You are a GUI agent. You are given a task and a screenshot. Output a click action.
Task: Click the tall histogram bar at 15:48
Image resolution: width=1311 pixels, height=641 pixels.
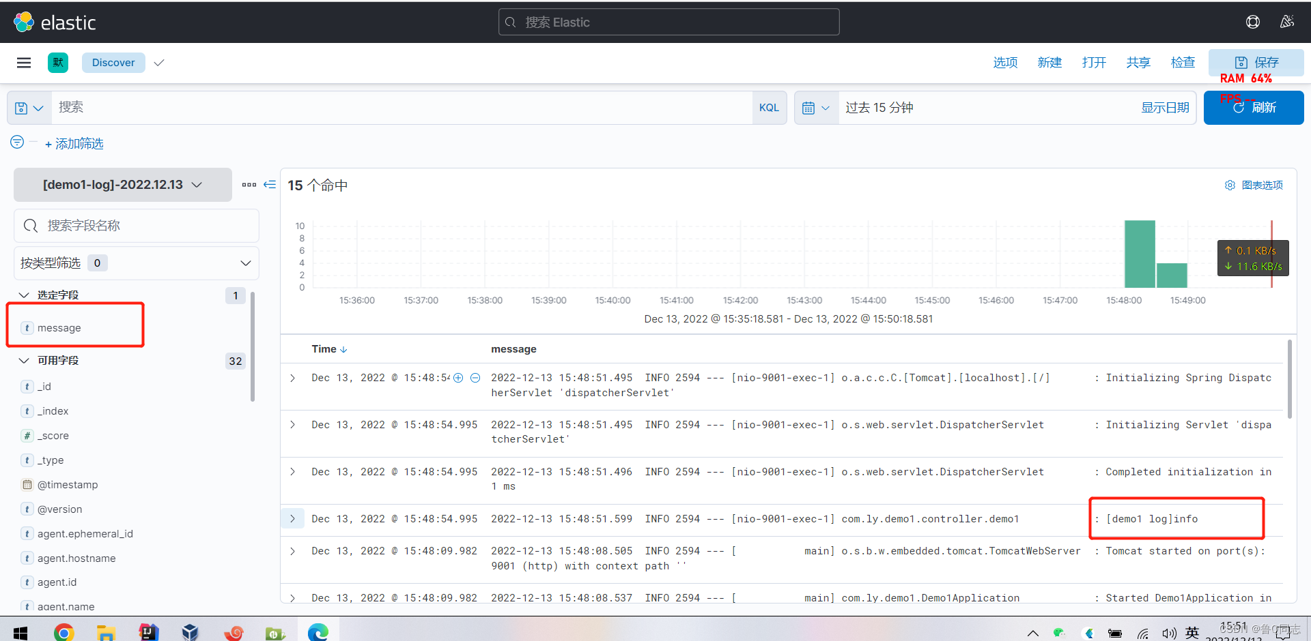1140,254
